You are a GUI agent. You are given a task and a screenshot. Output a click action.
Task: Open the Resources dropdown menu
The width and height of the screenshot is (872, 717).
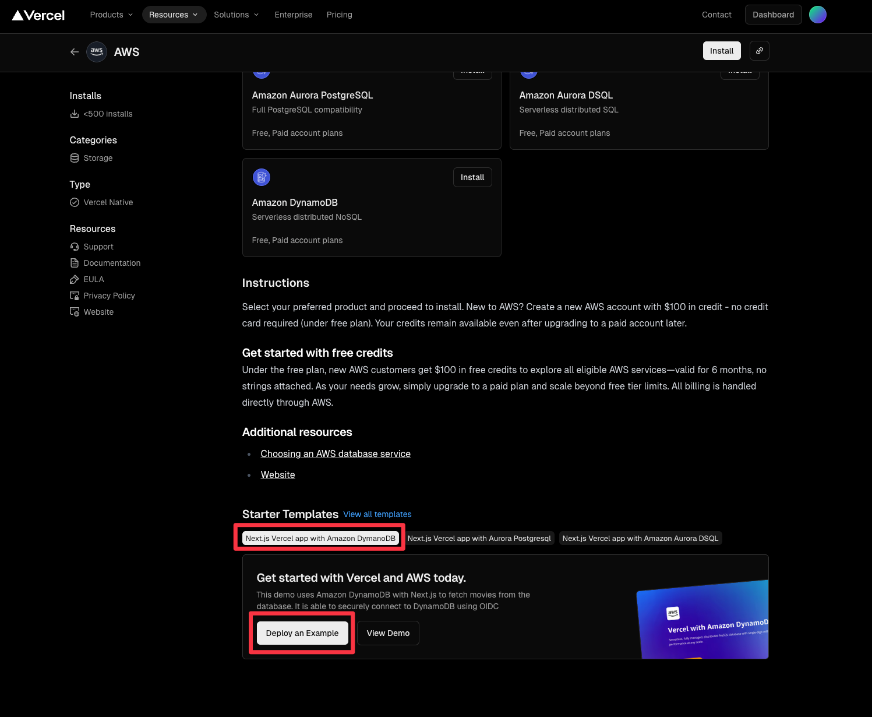click(x=174, y=15)
